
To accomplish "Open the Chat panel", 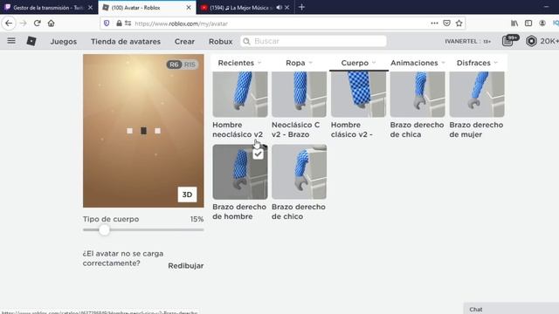I will 511,309.
